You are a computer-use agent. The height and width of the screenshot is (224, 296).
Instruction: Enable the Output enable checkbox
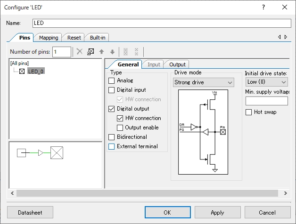point(120,128)
